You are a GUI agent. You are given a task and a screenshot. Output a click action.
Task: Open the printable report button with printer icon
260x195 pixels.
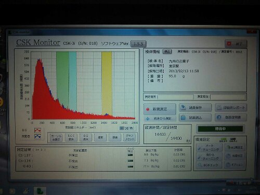pos(231,108)
